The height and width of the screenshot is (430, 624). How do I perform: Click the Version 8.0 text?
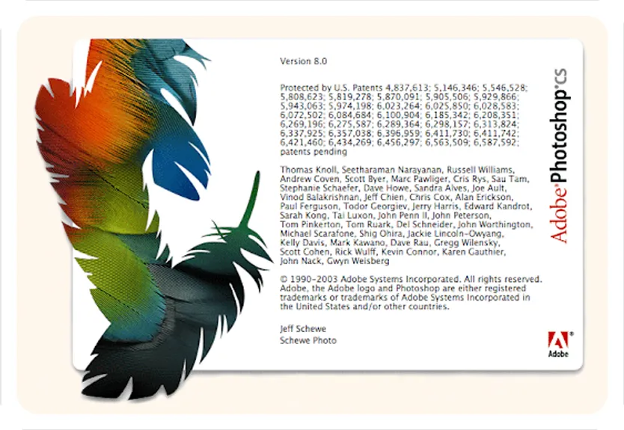coord(302,61)
